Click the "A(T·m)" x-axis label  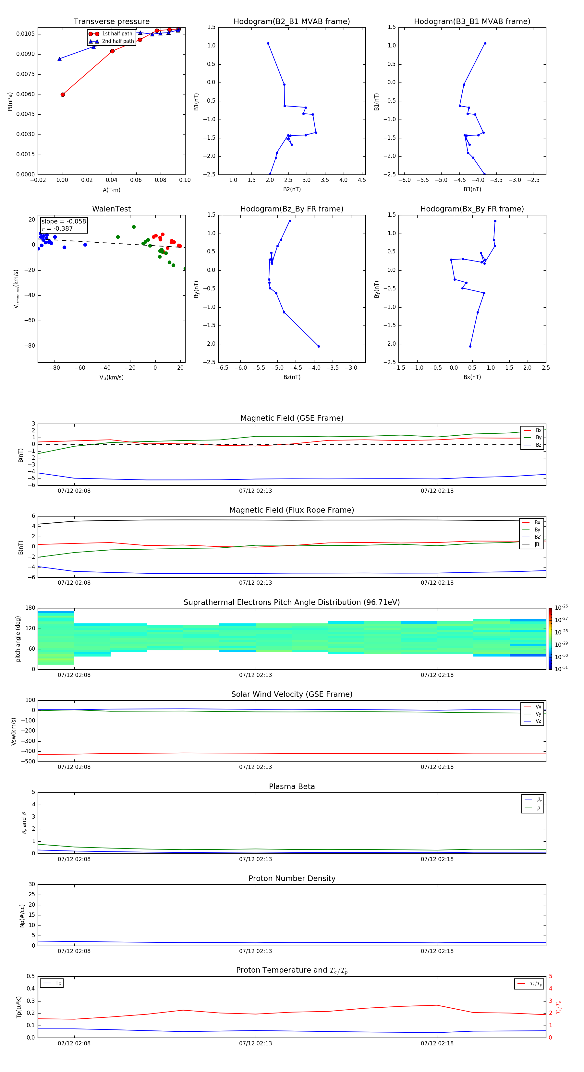[111, 190]
